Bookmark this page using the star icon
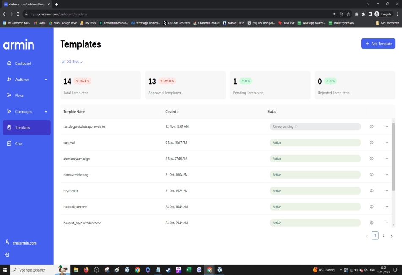This screenshot has width=402, height=275. [348, 14]
